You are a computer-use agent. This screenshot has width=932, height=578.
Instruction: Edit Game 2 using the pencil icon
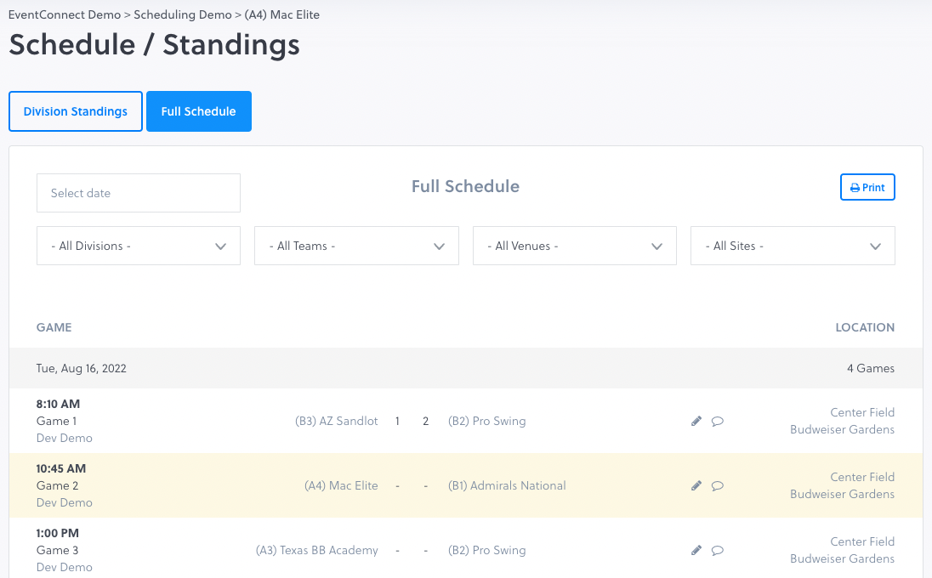696,485
